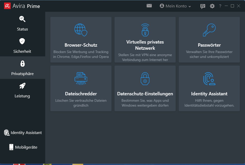
Task: Expand the Mein Konto dropdown
Action: (175, 6)
